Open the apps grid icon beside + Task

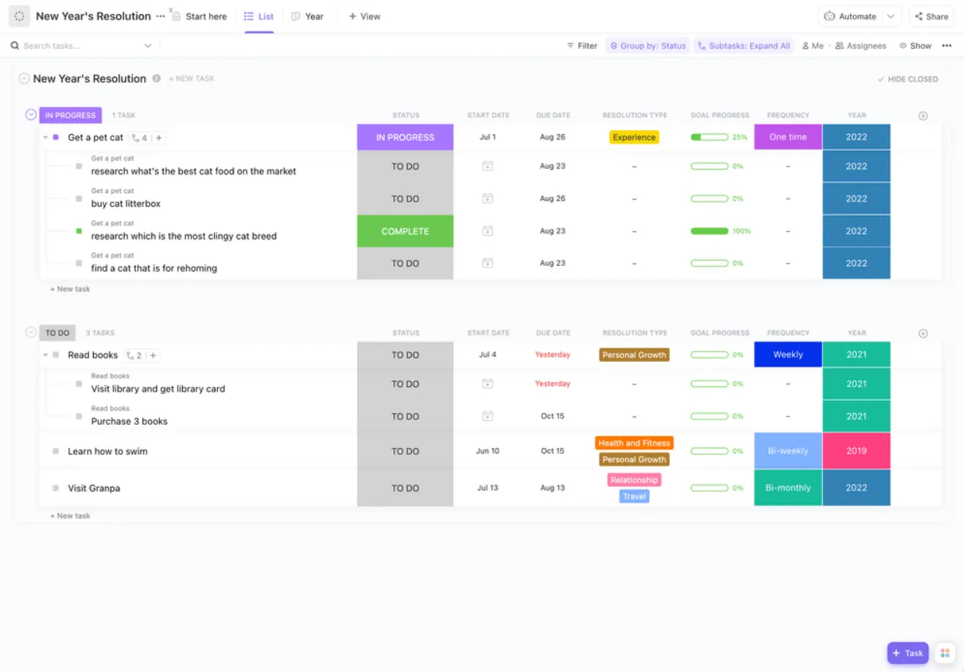(x=945, y=653)
